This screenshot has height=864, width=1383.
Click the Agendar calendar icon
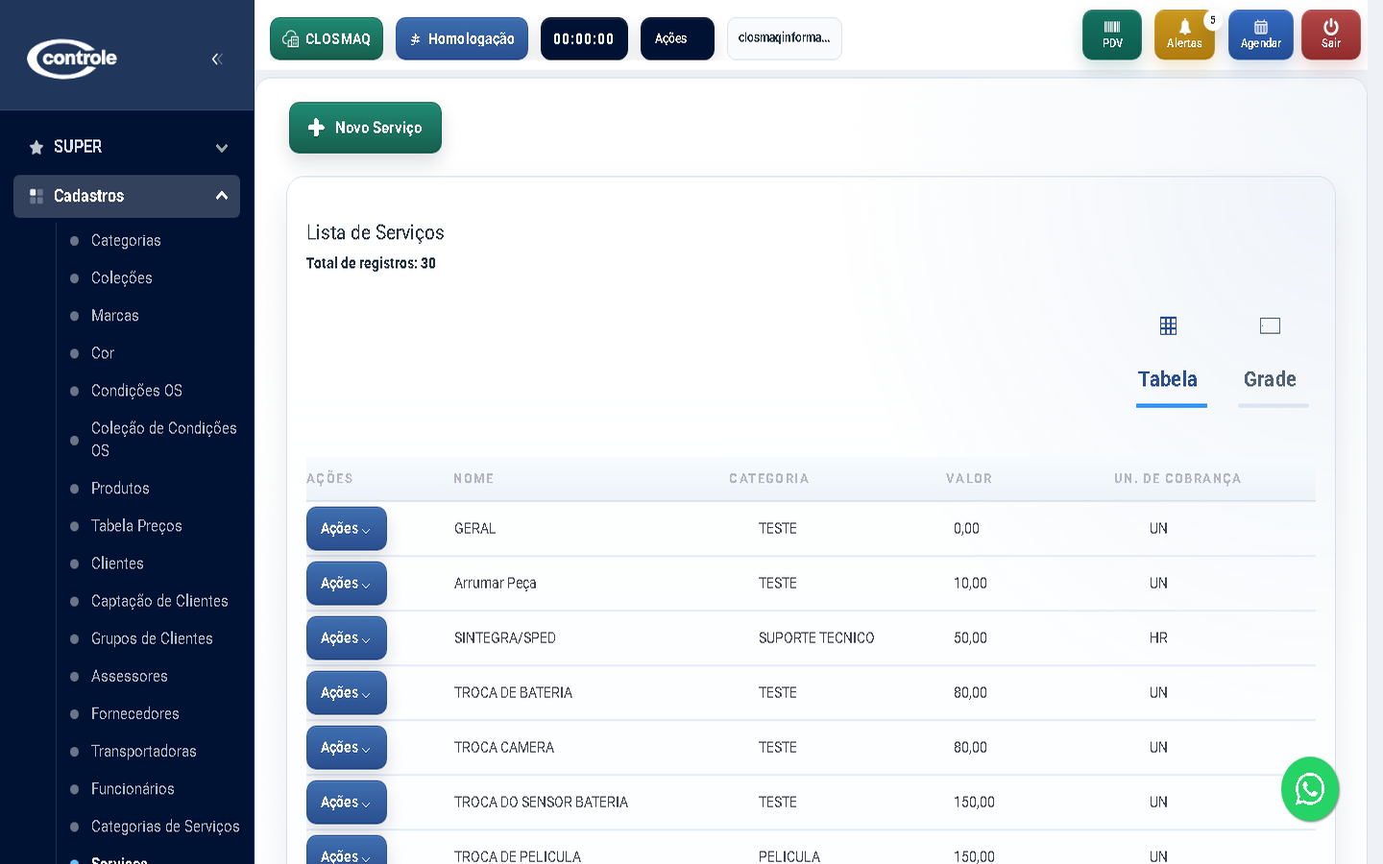coord(1260,35)
